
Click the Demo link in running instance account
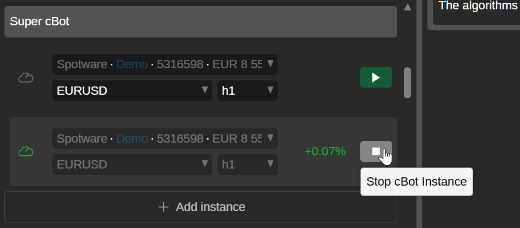point(132,138)
